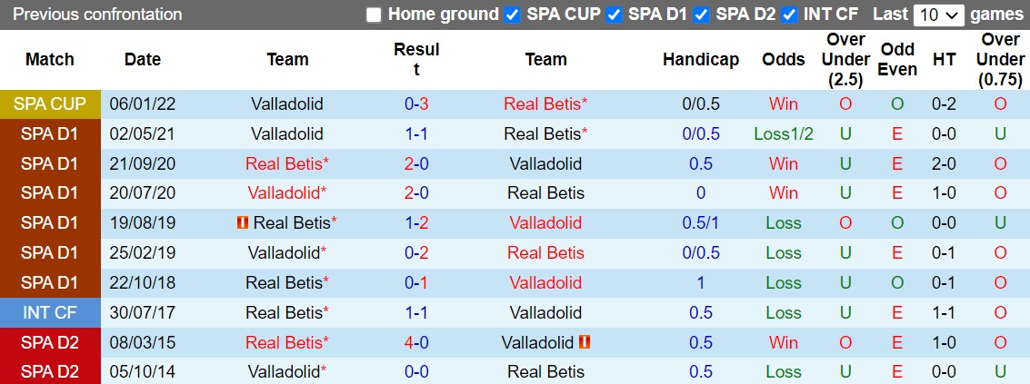Click the red card icon beside Real Betis
The image size is (1030, 384).
242,222
